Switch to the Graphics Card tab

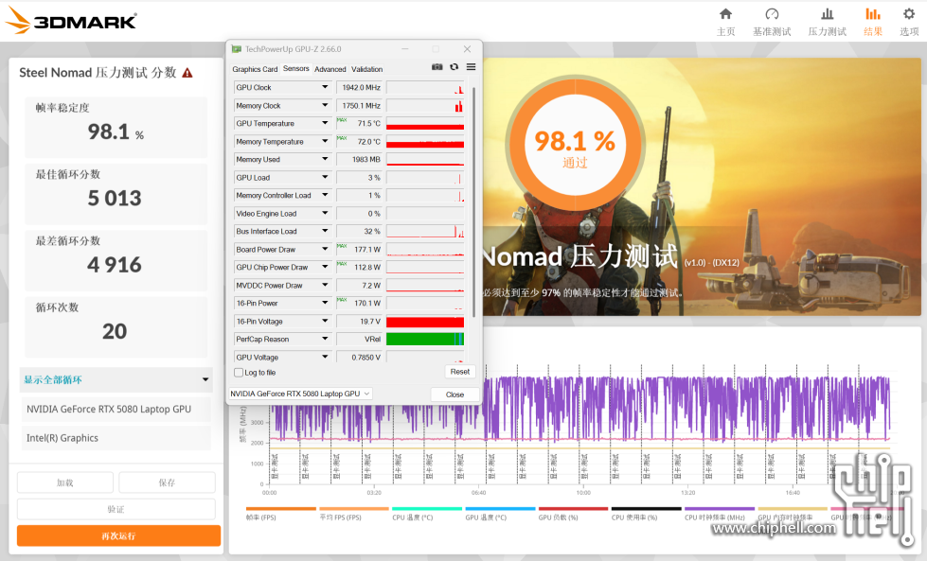pos(255,69)
